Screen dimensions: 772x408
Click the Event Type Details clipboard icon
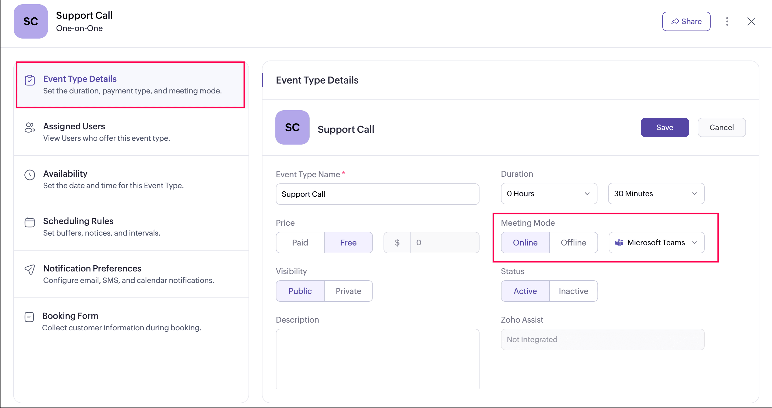click(x=30, y=80)
